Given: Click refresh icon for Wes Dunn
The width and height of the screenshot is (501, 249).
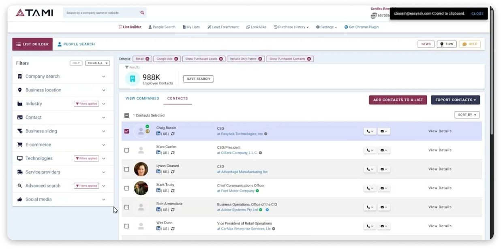Looking at the screenshot, I should [173, 229].
